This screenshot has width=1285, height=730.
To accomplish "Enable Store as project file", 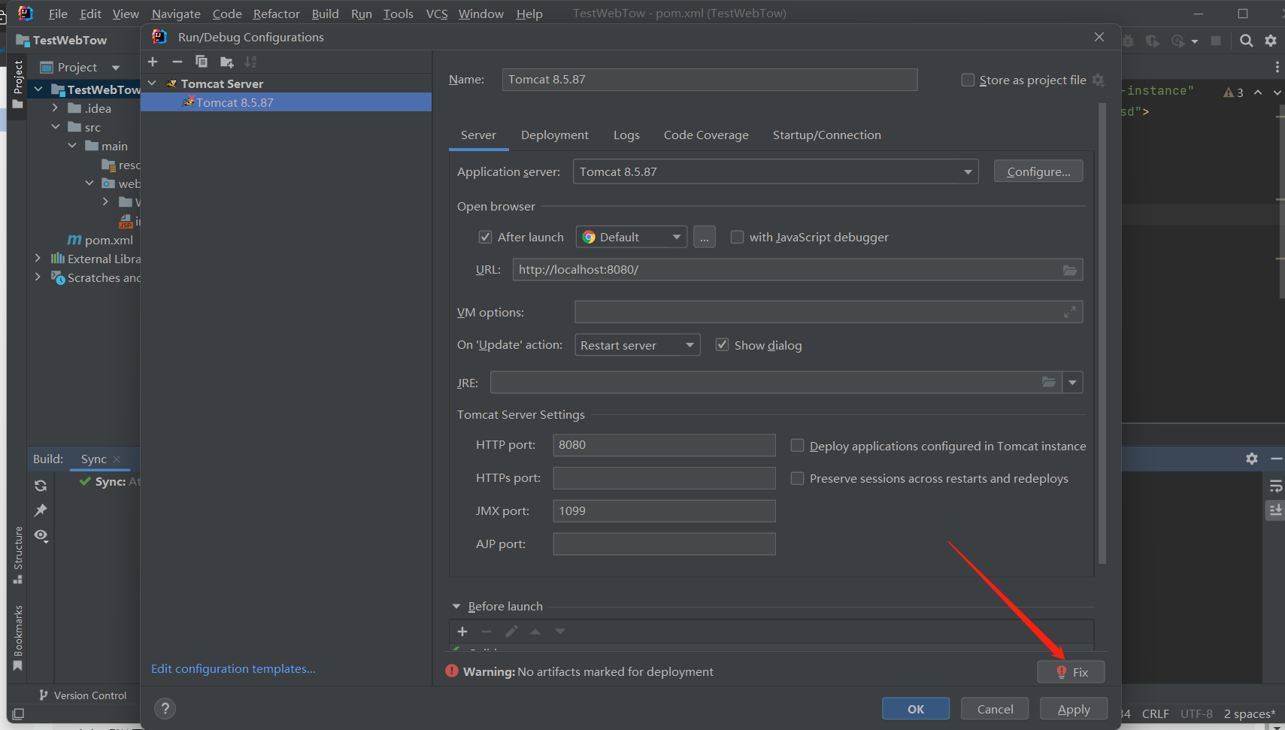I will click(968, 80).
